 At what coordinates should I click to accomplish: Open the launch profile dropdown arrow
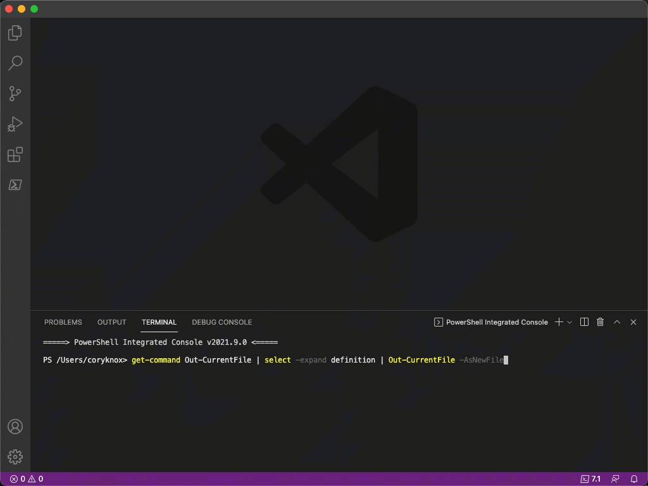(570, 322)
